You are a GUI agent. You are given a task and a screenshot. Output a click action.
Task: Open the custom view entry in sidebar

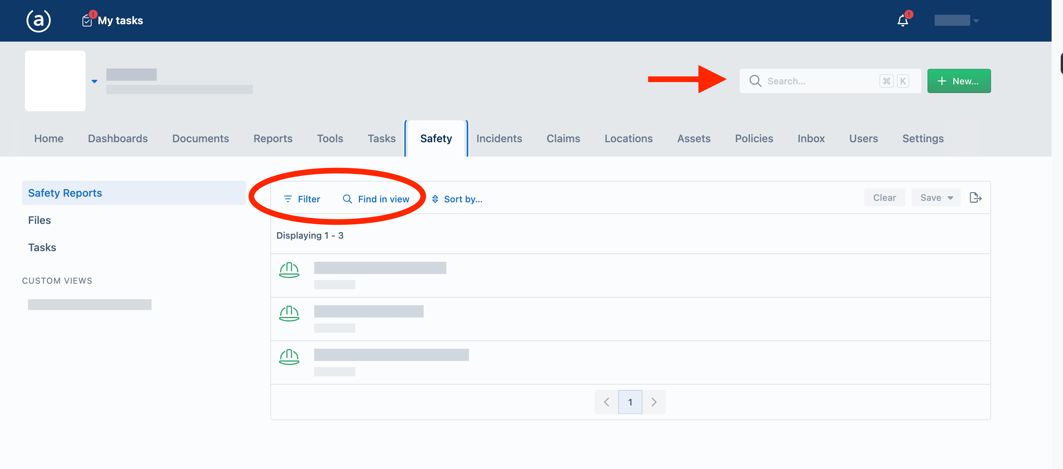point(90,304)
